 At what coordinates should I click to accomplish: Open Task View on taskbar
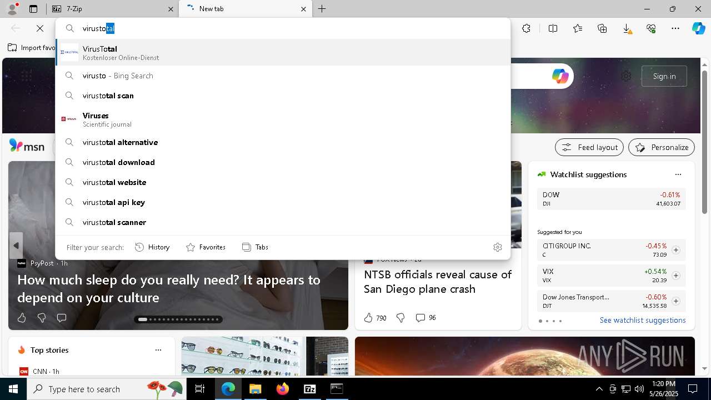tap(200, 389)
